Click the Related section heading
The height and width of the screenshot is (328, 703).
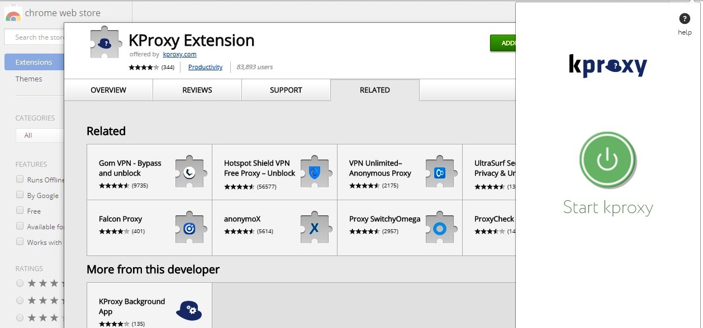106,131
